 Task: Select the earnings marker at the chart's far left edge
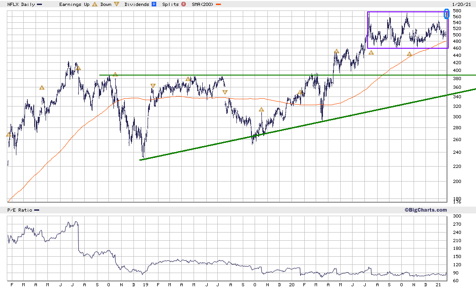[x=9, y=135]
